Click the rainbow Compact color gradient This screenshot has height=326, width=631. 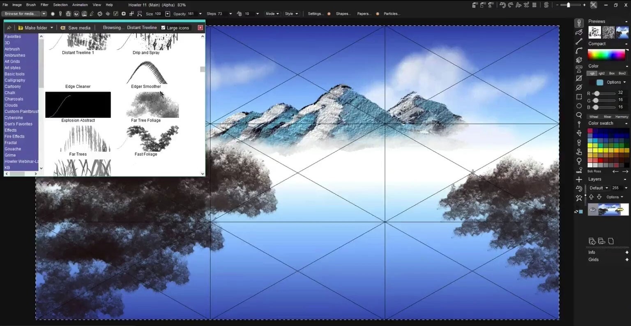[x=606, y=55]
